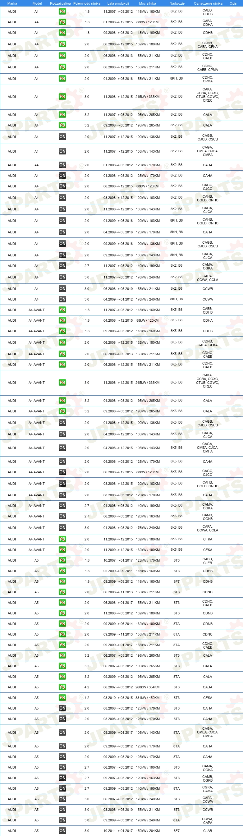Click petrol icon in A4 8K2 132kW / 180KM row
The width and height of the screenshot is (243, 836).
click(x=62, y=44)
